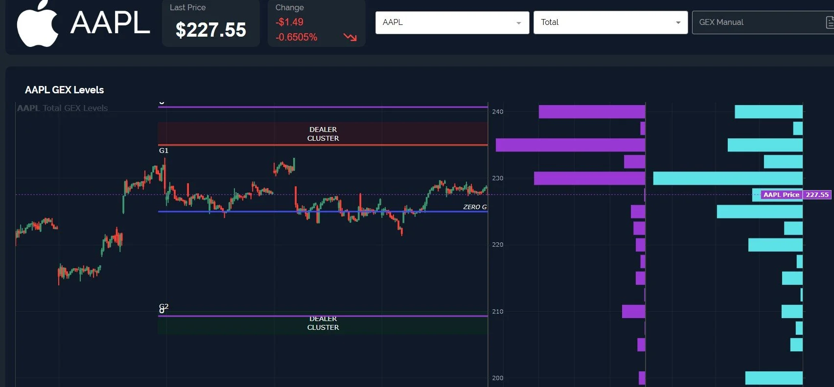Click the upper red DEALER CLUSTER zone
This screenshot has width=834, height=387.
coord(323,134)
